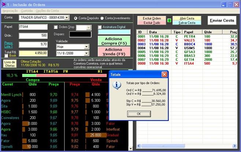241x152 pixels.
Task: Click Sita bid row of 1.000
Action: [x=33, y=106]
